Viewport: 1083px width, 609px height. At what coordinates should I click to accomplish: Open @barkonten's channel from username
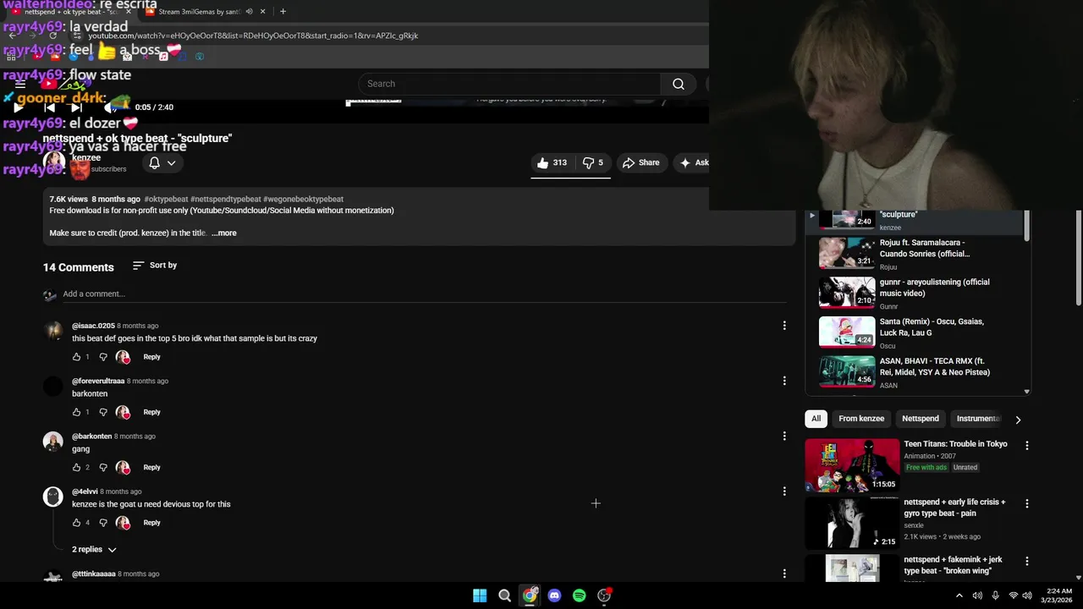(91, 436)
